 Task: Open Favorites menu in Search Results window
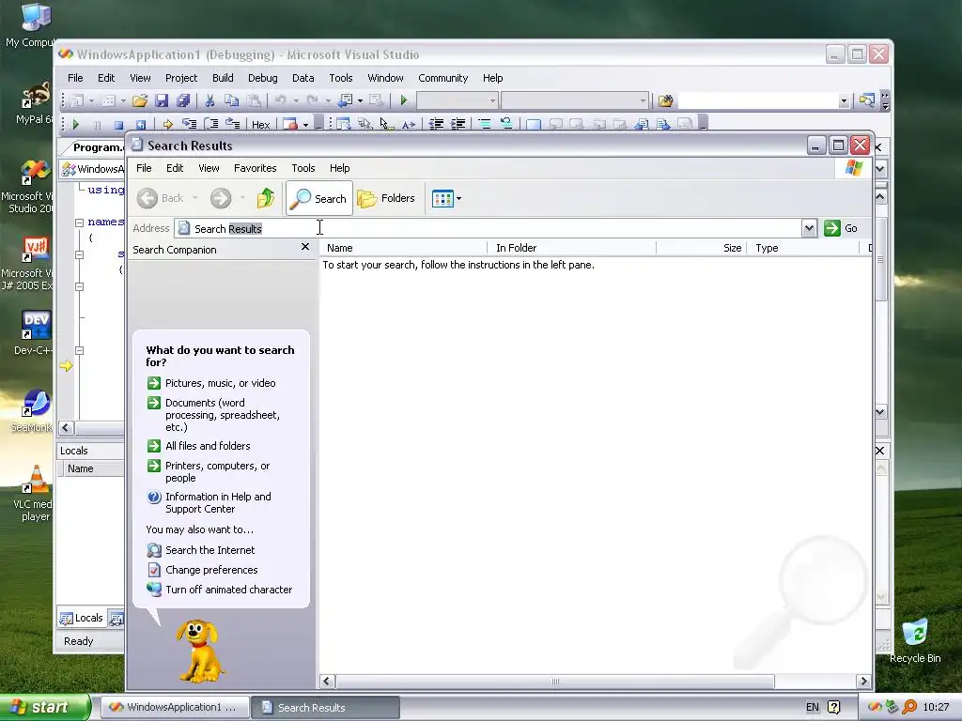[x=256, y=168]
